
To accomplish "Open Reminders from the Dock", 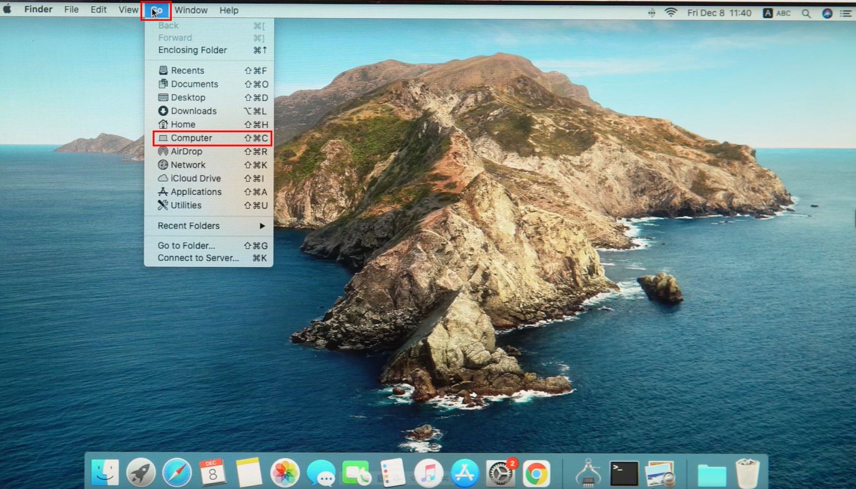I will [392, 473].
